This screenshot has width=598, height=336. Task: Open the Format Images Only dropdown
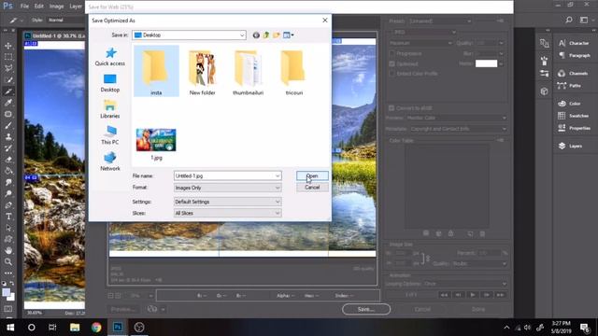point(228,188)
